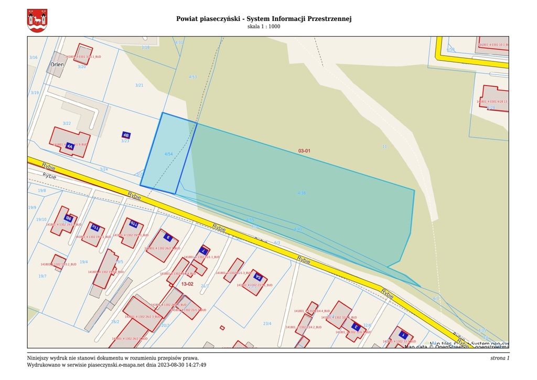Click the 03-01 precinct label
537x380 pixels.
304,151
